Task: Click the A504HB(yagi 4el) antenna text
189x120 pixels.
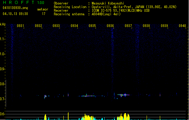Action: (x=106, y=14)
